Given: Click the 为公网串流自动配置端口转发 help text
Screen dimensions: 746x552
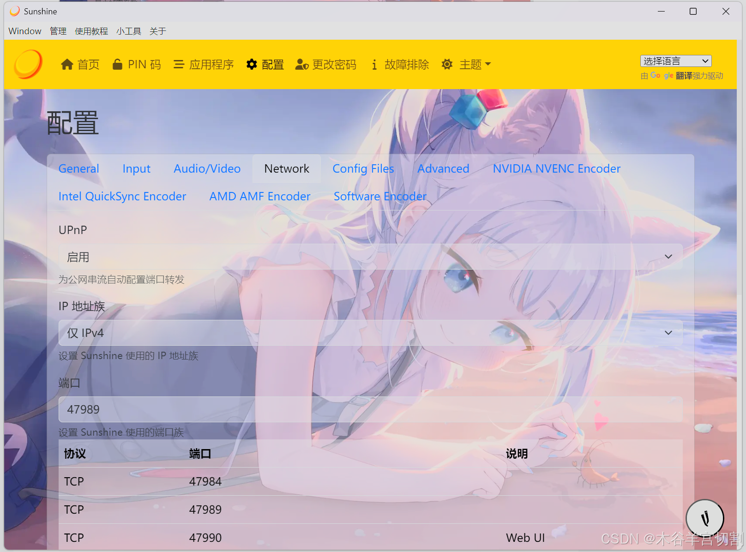Looking at the screenshot, I should click(121, 279).
